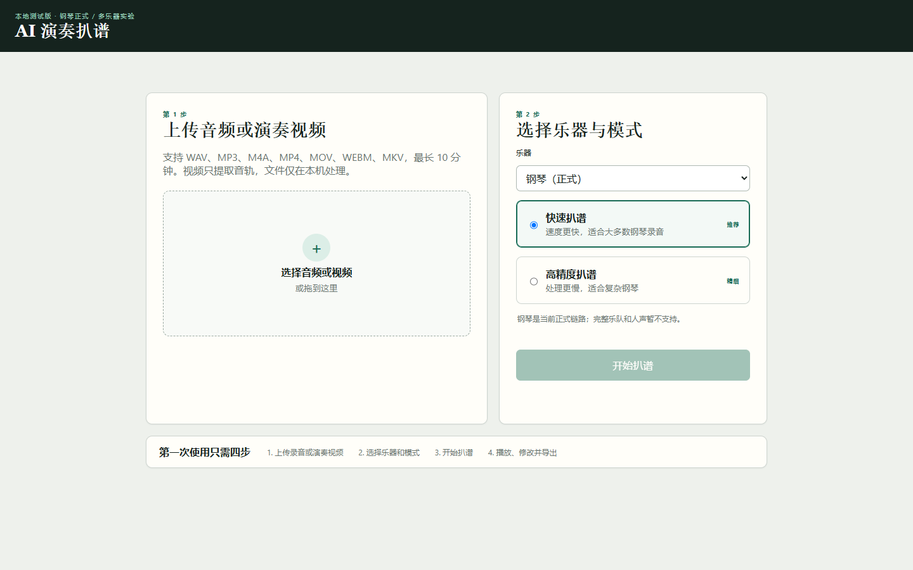Select the 快速扒谱 radio button

tap(534, 225)
